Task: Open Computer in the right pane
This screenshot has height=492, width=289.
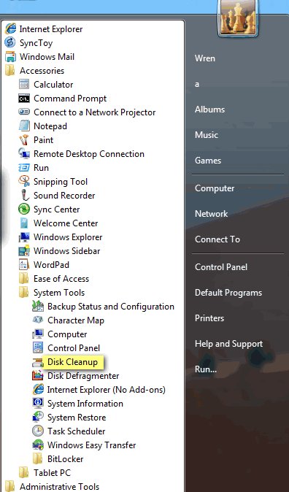Action: point(215,188)
